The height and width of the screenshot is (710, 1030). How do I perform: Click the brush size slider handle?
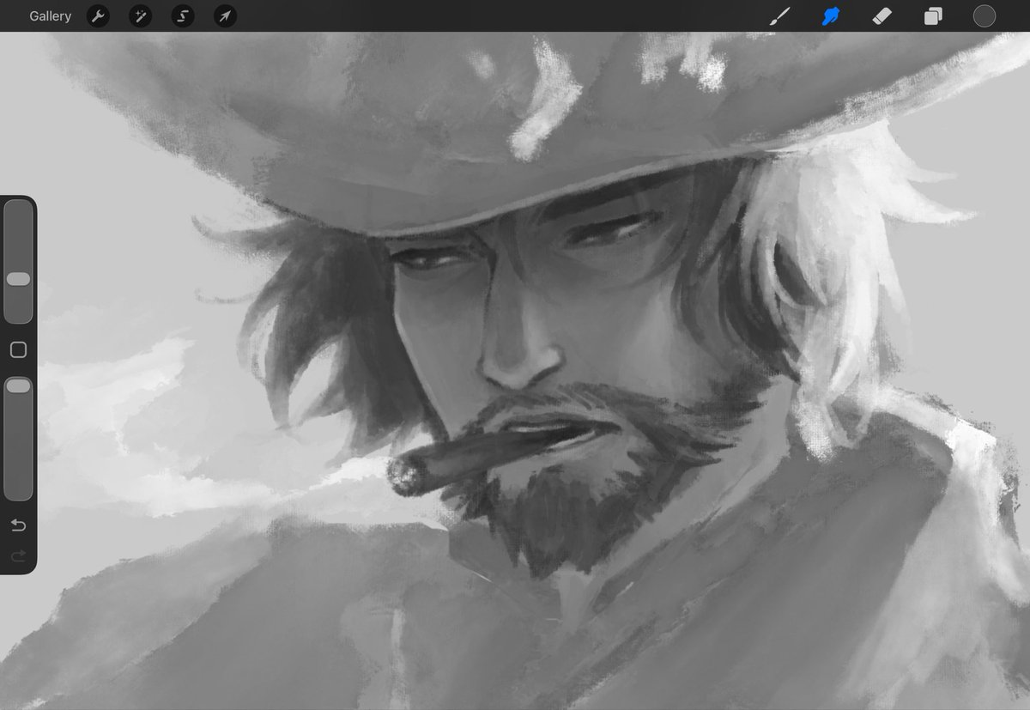(18, 279)
